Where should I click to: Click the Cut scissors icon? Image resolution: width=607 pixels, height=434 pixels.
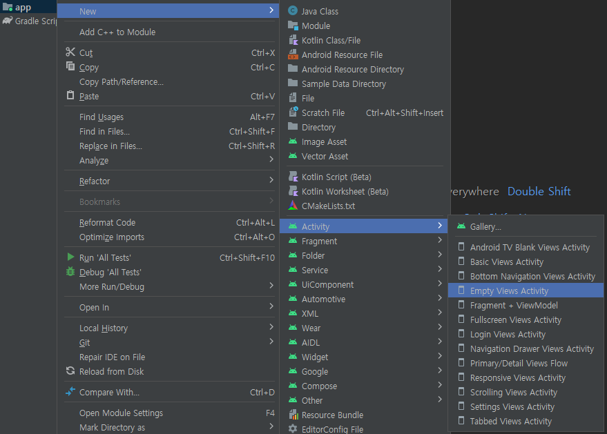click(x=70, y=52)
